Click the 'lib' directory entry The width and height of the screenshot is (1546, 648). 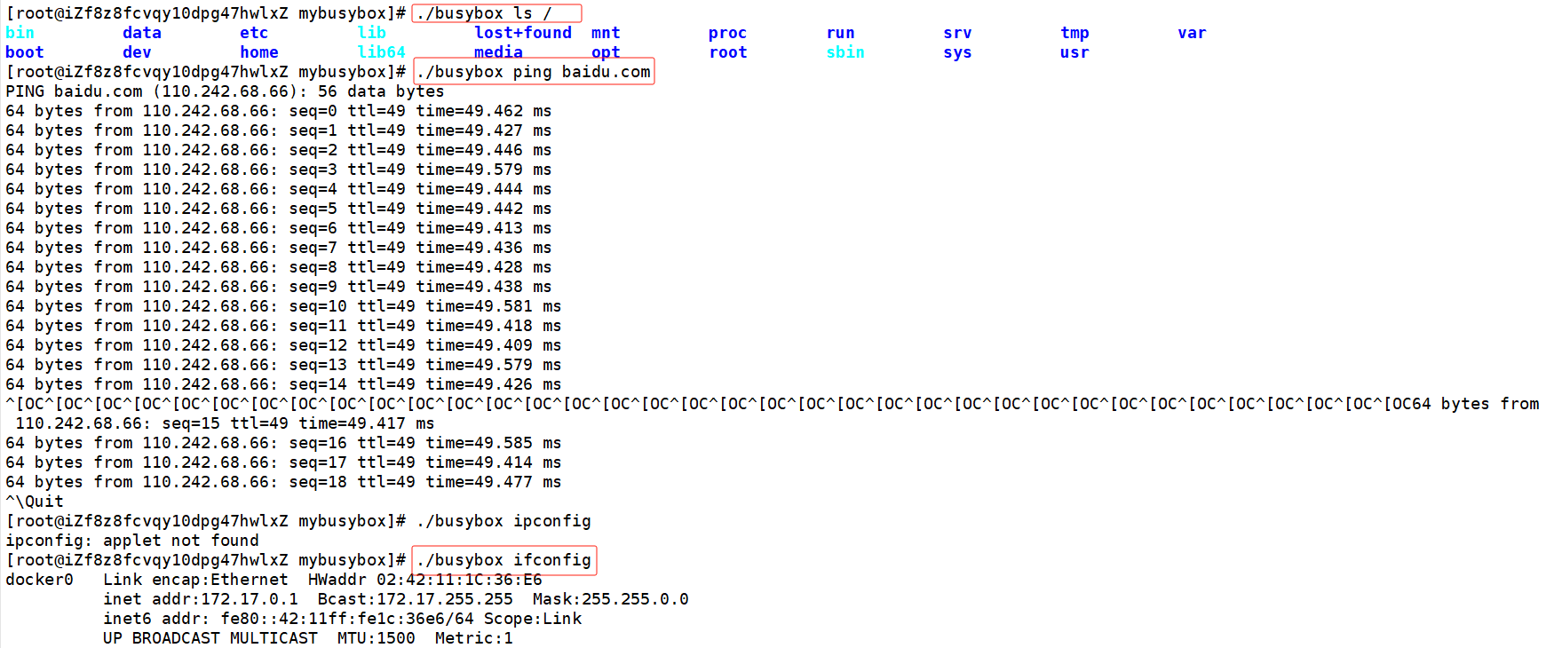point(371,33)
